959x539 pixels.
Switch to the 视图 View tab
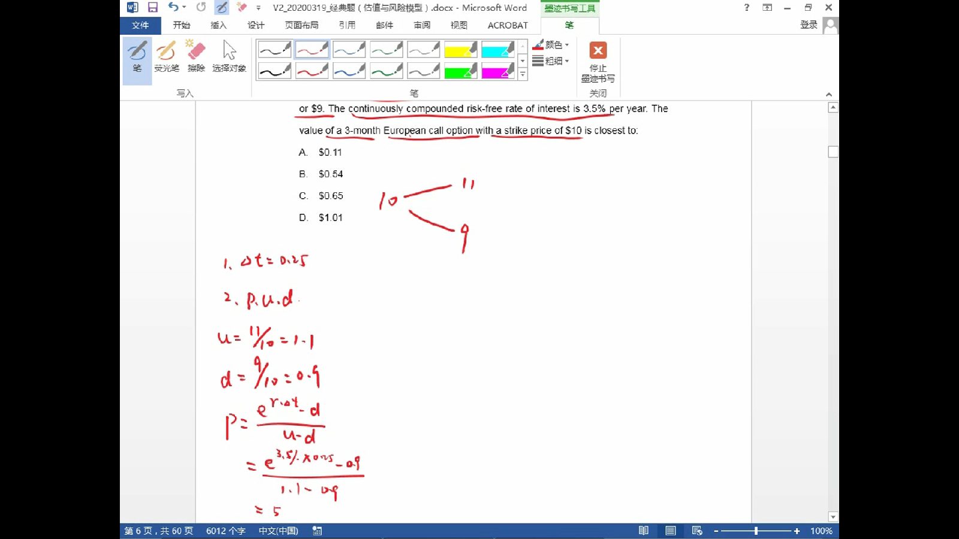459,25
